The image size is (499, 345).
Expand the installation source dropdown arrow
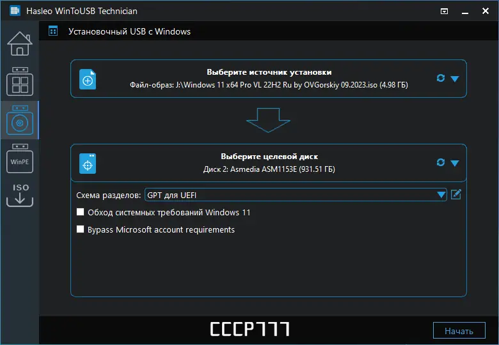click(455, 79)
